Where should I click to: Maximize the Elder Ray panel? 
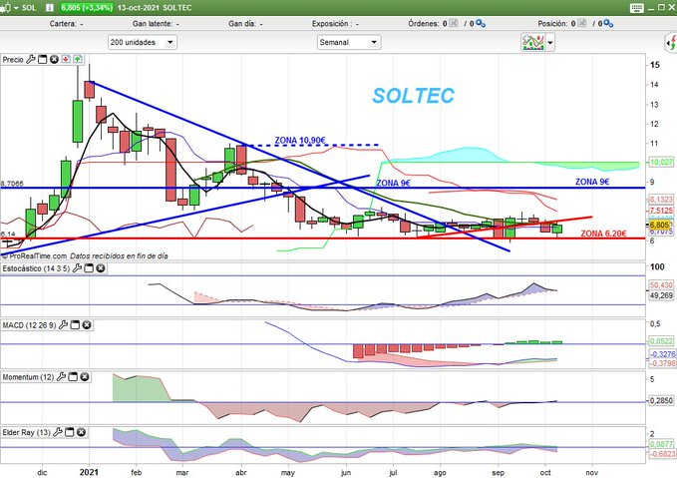[70, 432]
